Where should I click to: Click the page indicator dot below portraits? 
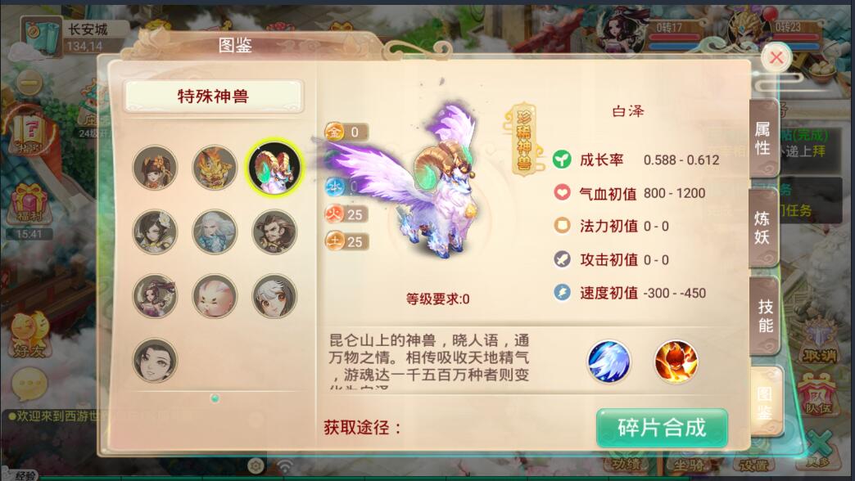coord(215,398)
